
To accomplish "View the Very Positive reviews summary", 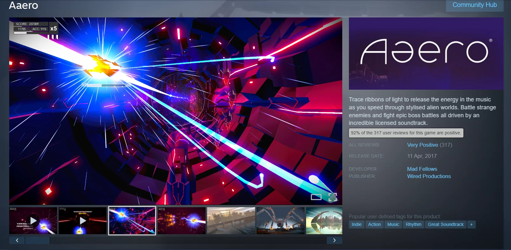I will (422, 145).
